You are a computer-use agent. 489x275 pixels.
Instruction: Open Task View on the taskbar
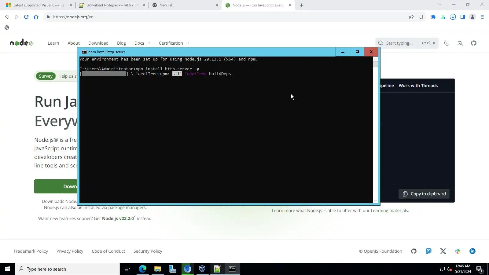127,269
